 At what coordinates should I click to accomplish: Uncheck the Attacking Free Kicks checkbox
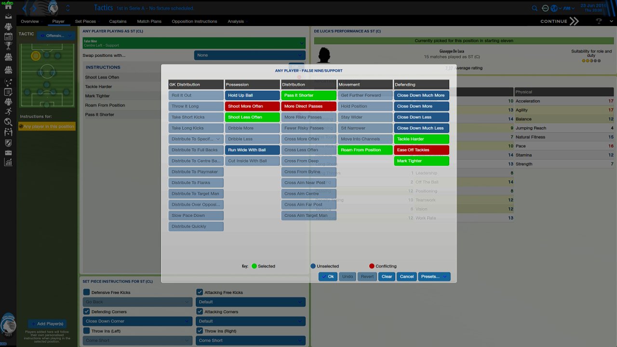[200, 292]
